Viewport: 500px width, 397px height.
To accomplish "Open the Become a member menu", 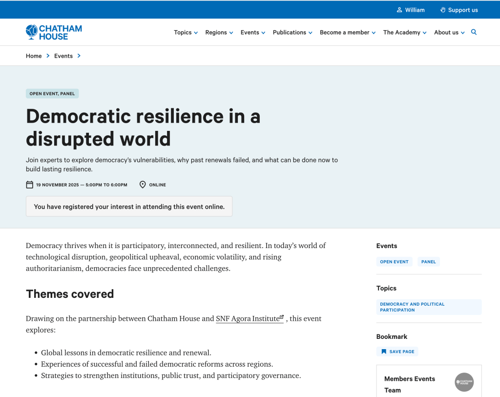I will coord(347,33).
